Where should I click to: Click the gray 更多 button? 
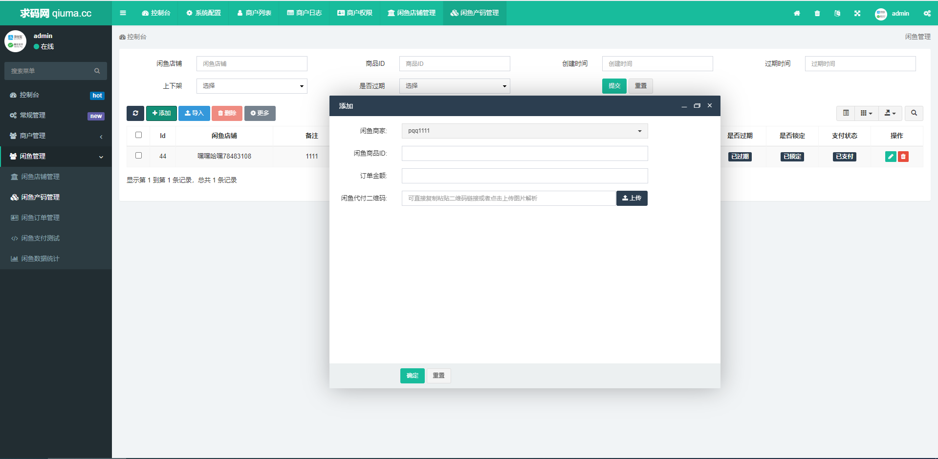click(260, 113)
